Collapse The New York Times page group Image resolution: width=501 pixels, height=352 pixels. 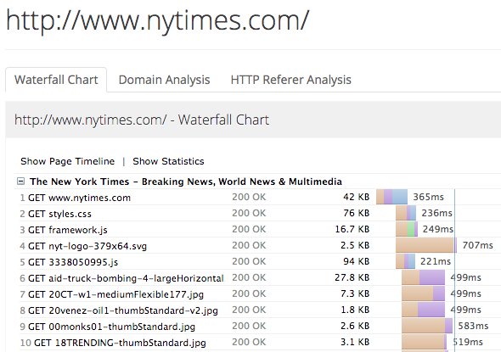(20, 182)
